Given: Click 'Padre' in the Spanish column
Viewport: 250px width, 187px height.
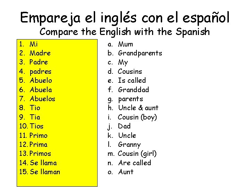Looking at the screenshot, I should coord(39,62).
